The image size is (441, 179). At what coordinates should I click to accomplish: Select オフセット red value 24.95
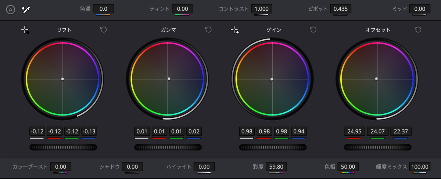point(354,131)
